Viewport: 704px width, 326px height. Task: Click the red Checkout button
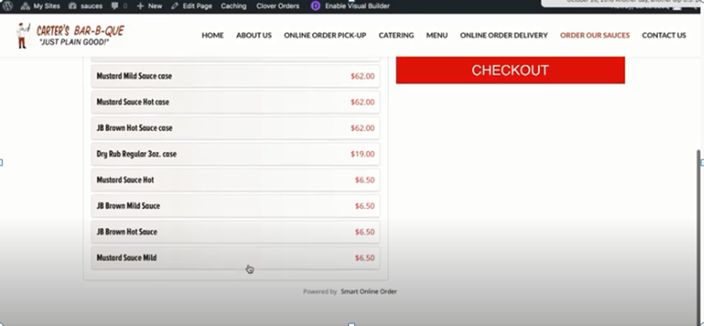510,70
